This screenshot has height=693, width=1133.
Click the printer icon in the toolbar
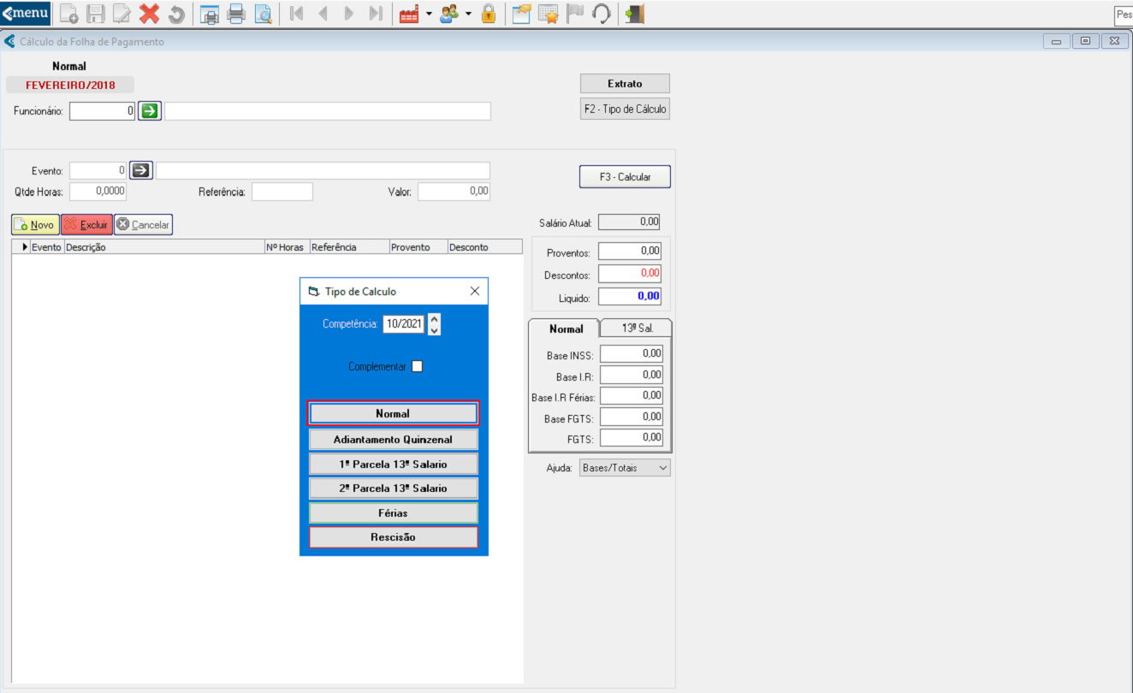coord(236,14)
